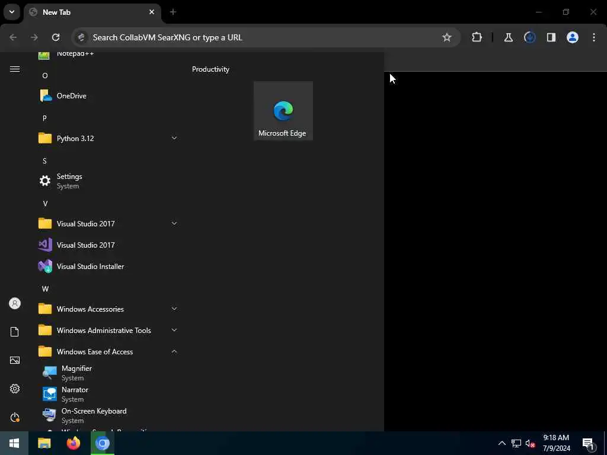Screen dimensions: 607x455
Task: Reload the current page
Action: 56,37
